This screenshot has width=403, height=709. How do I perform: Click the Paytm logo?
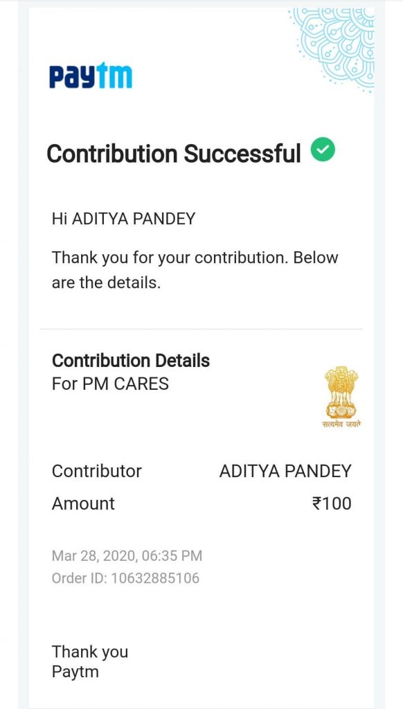point(91,75)
